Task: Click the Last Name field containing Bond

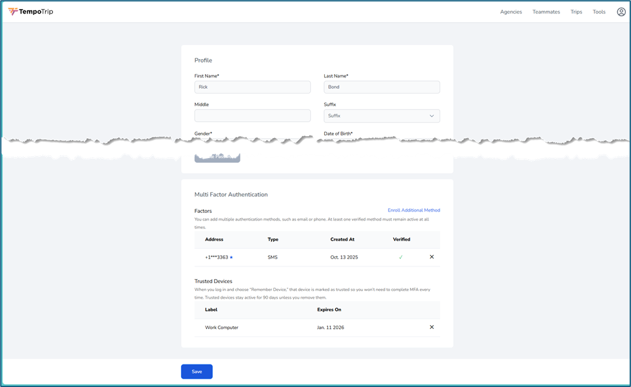Action: [382, 87]
